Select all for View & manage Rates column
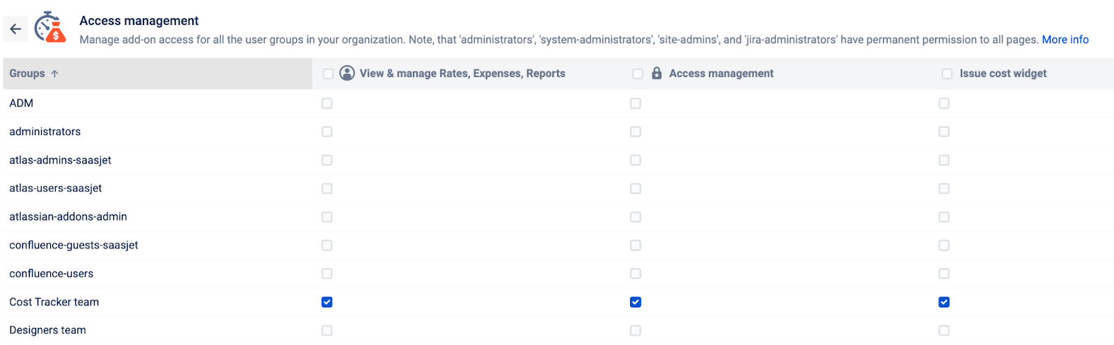 (x=328, y=74)
